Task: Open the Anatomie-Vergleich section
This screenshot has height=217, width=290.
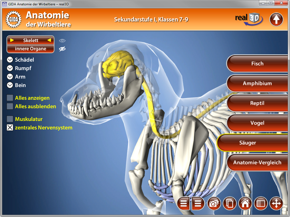Action: tap(257, 162)
